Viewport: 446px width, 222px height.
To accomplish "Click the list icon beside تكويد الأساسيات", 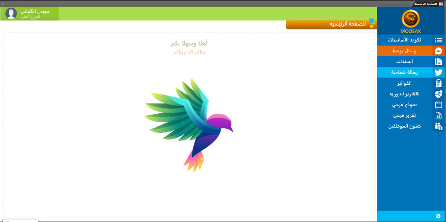I will [x=438, y=40].
